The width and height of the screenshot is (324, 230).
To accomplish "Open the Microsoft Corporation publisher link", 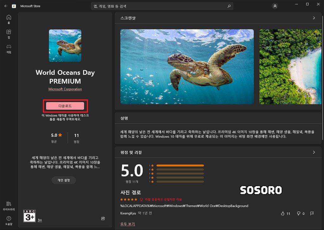I will pos(65,89).
